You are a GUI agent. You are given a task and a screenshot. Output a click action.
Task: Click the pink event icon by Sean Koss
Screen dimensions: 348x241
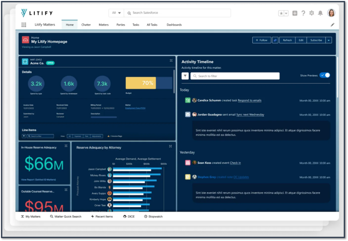[x=188, y=163]
